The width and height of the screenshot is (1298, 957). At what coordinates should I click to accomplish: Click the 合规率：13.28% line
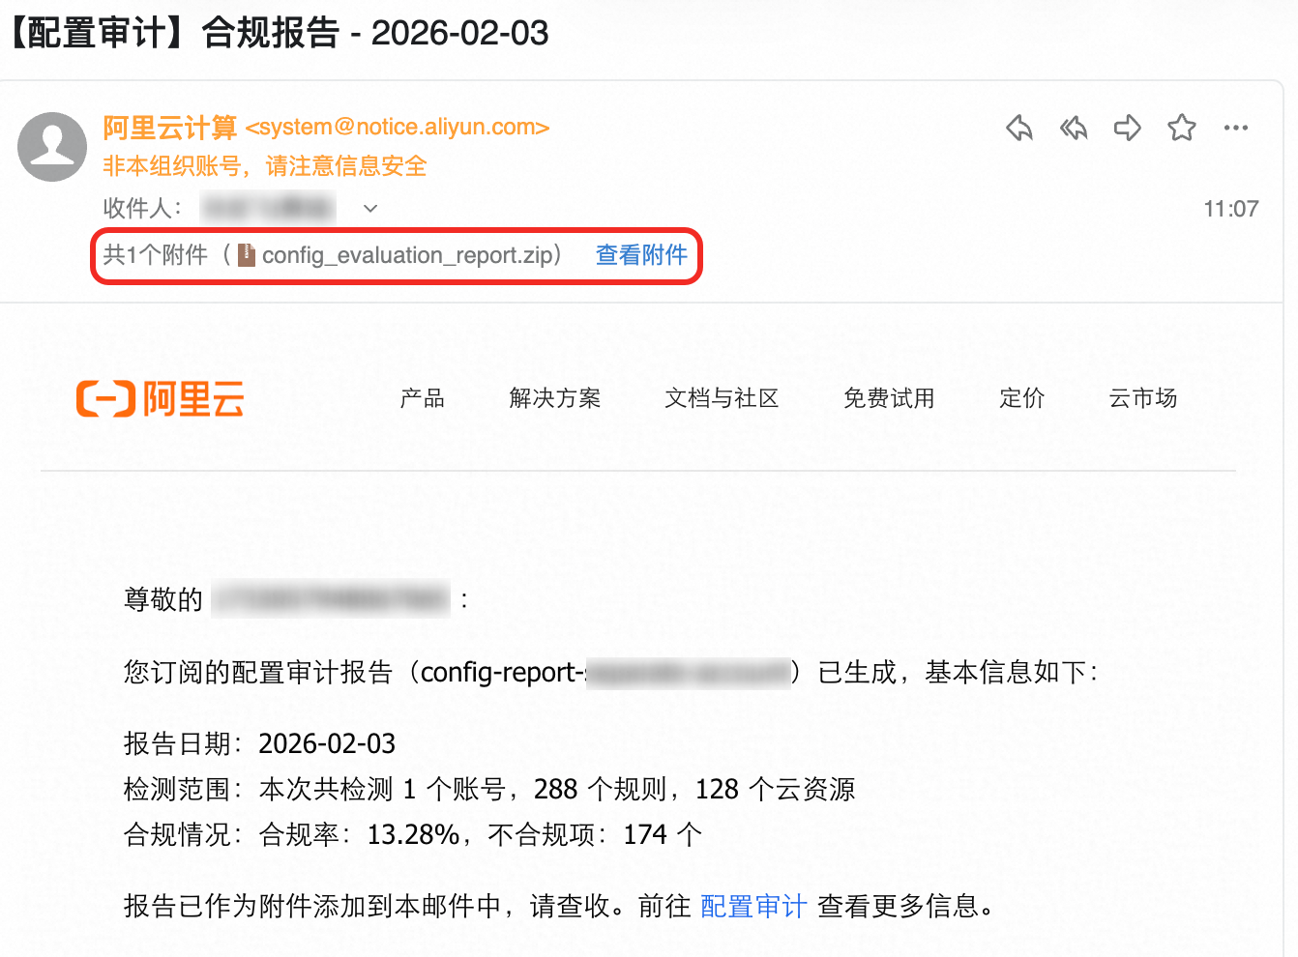413,834
